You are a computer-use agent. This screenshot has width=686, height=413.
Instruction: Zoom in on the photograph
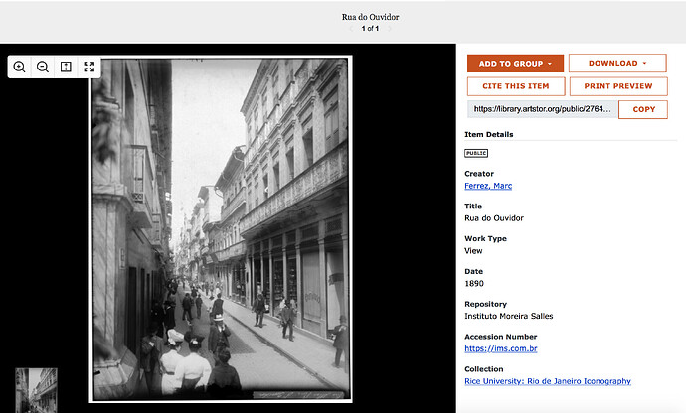19,67
